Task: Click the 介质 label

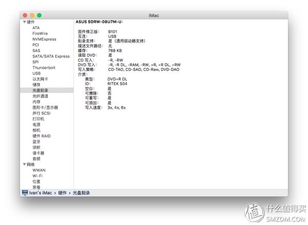Action: (x=83, y=74)
